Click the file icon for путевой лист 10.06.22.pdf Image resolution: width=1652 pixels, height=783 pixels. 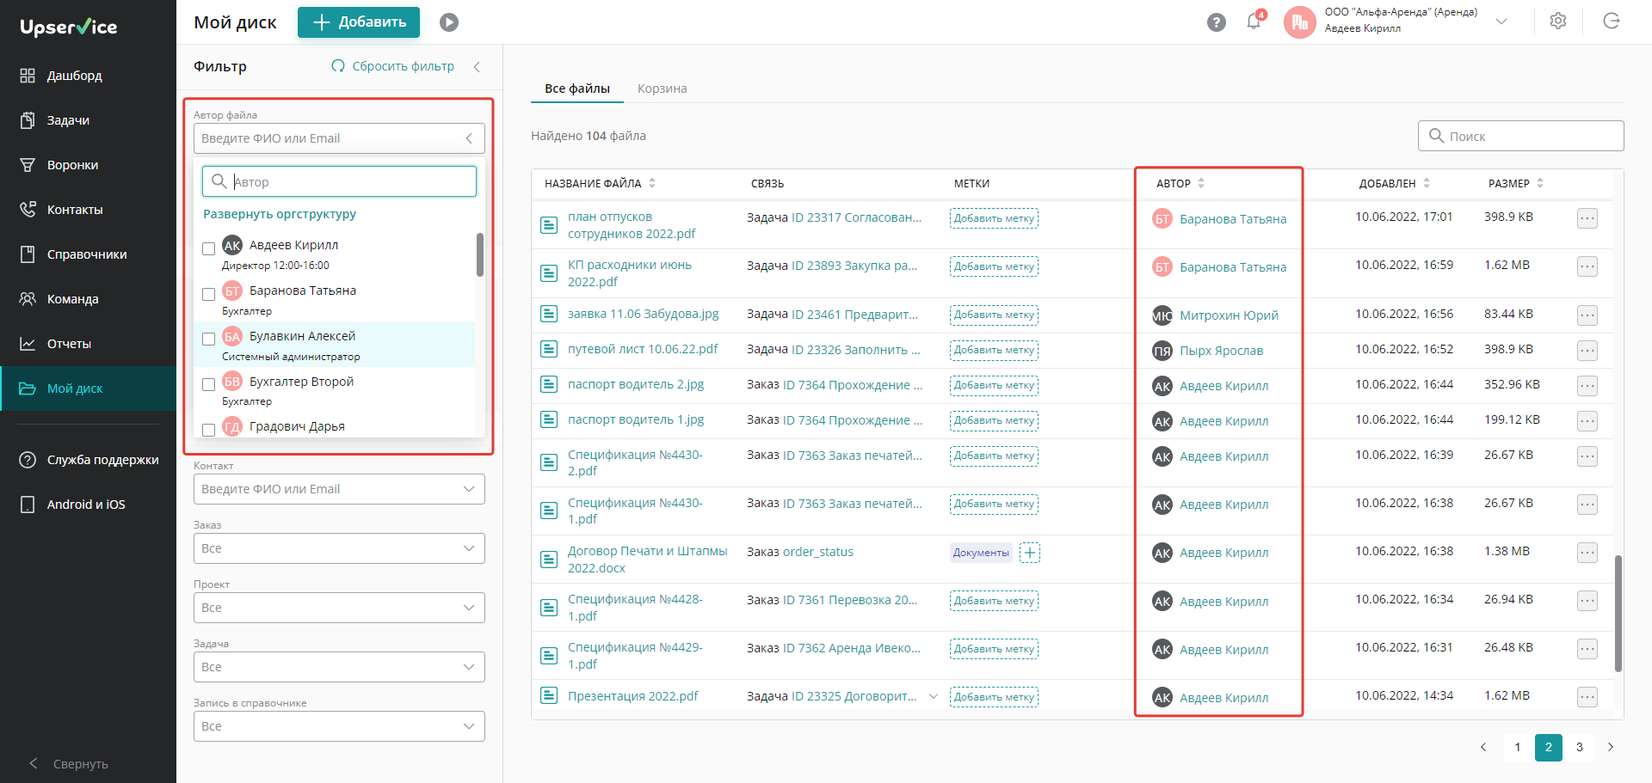(x=548, y=350)
